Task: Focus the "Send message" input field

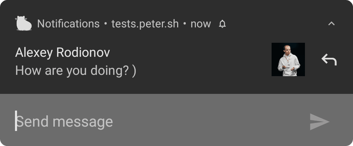Action: pos(160,122)
